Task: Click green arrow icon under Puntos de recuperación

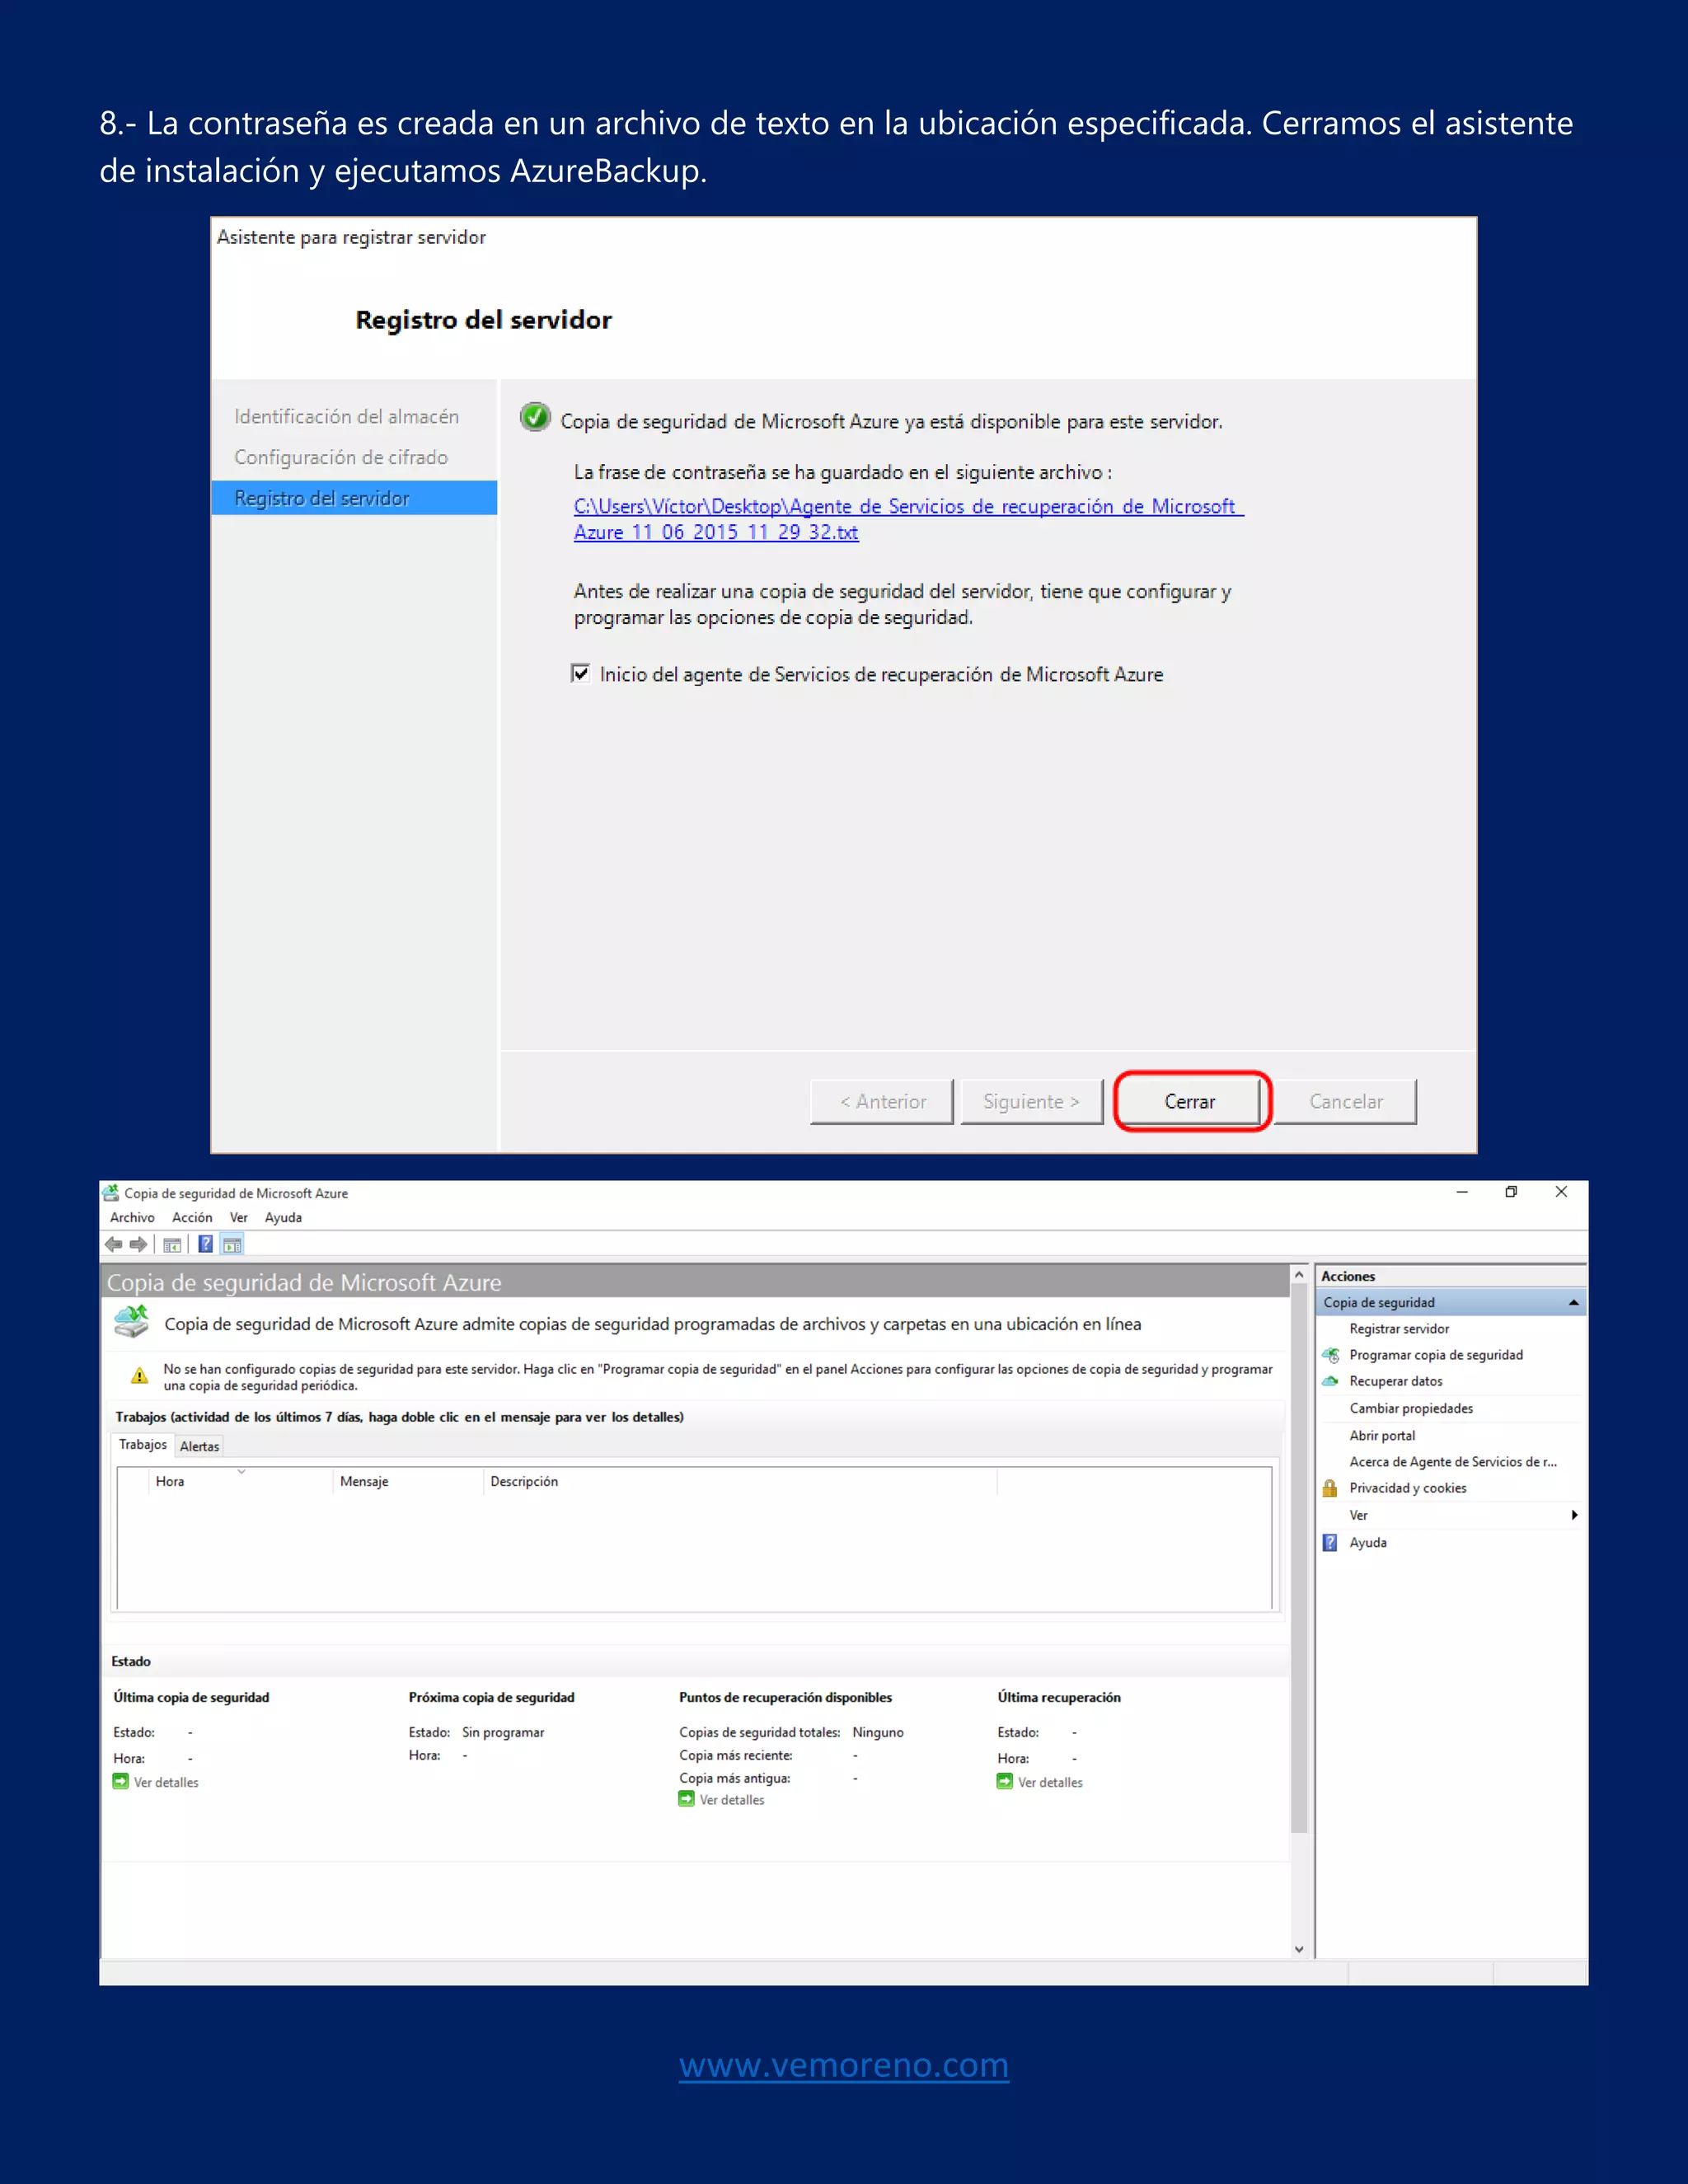Action: pyautogui.click(x=686, y=1798)
